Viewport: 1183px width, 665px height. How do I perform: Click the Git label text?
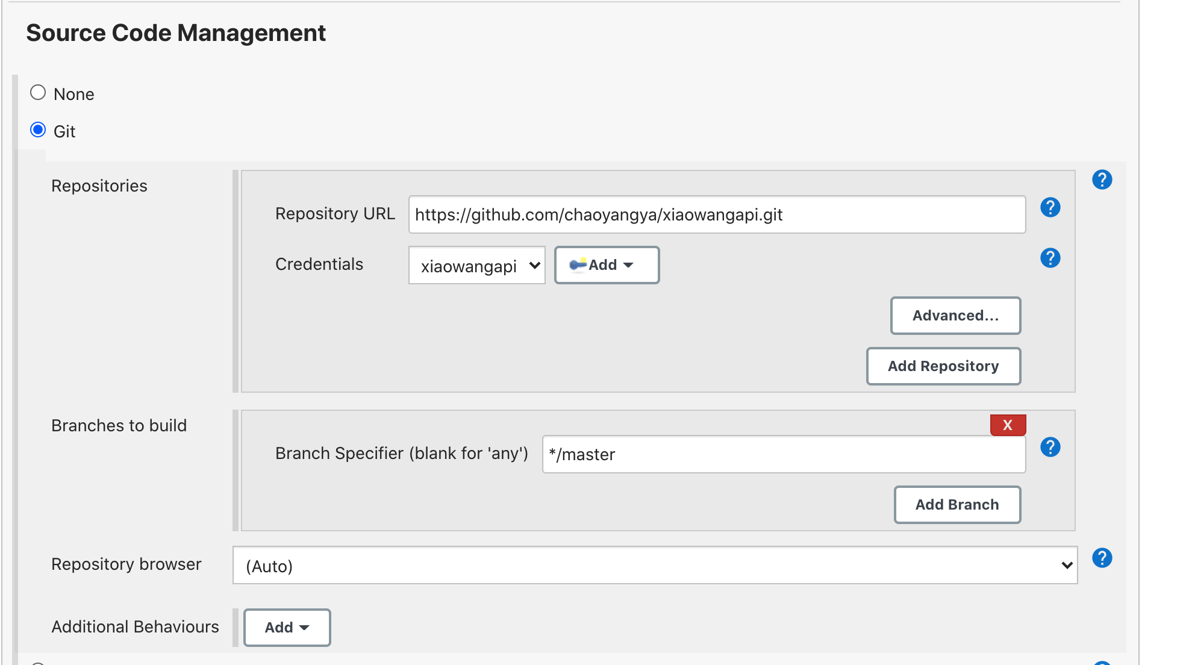point(64,132)
